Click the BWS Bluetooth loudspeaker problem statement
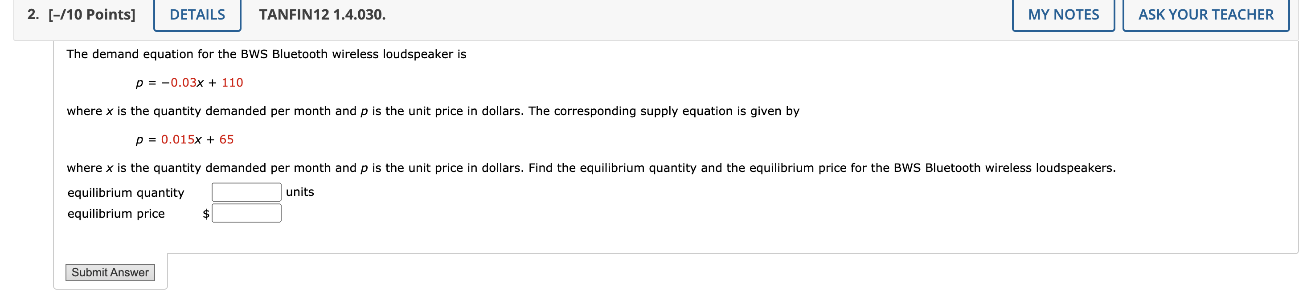The height and width of the screenshot is (295, 1307). (266, 55)
